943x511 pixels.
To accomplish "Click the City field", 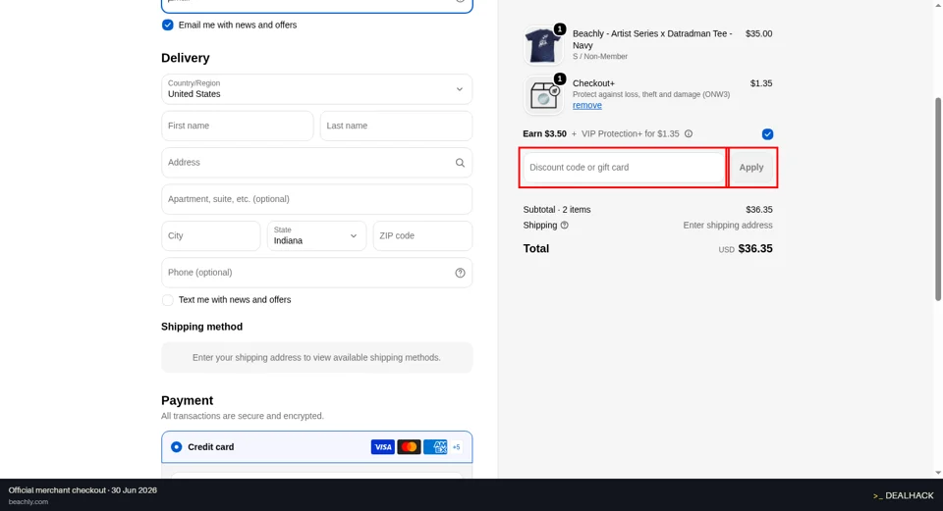I will tap(211, 235).
